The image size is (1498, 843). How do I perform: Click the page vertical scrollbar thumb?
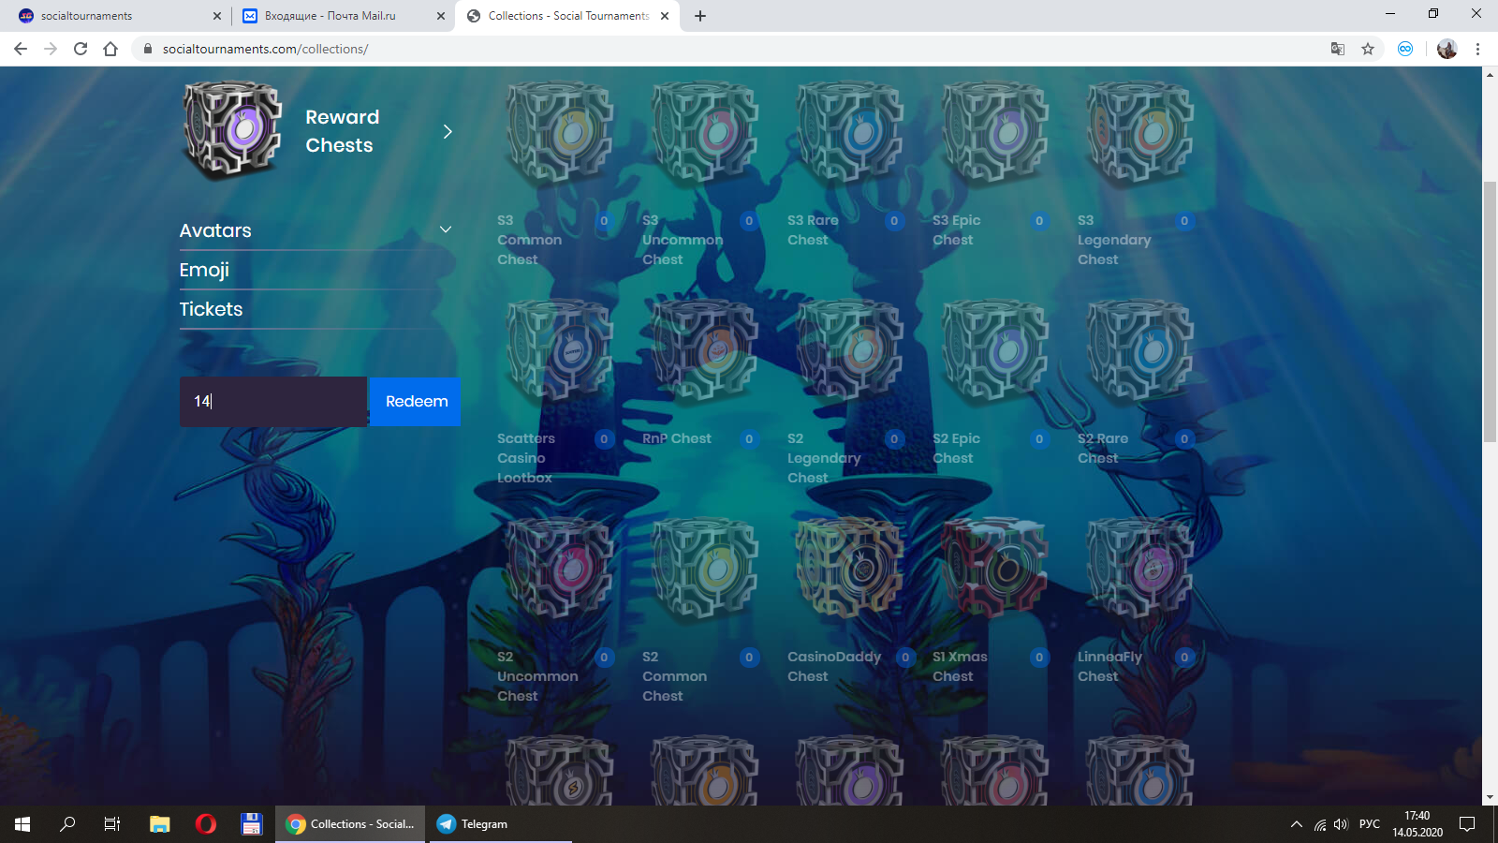(x=1490, y=311)
